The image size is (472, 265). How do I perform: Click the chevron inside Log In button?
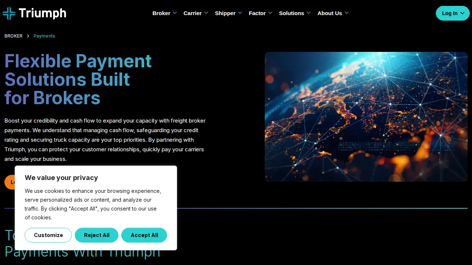(x=462, y=13)
